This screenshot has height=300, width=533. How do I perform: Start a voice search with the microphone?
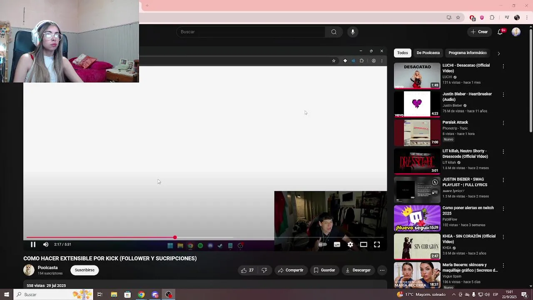tap(353, 32)
